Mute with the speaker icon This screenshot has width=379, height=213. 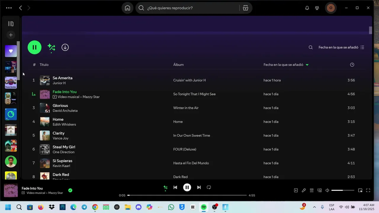[327, 191]
